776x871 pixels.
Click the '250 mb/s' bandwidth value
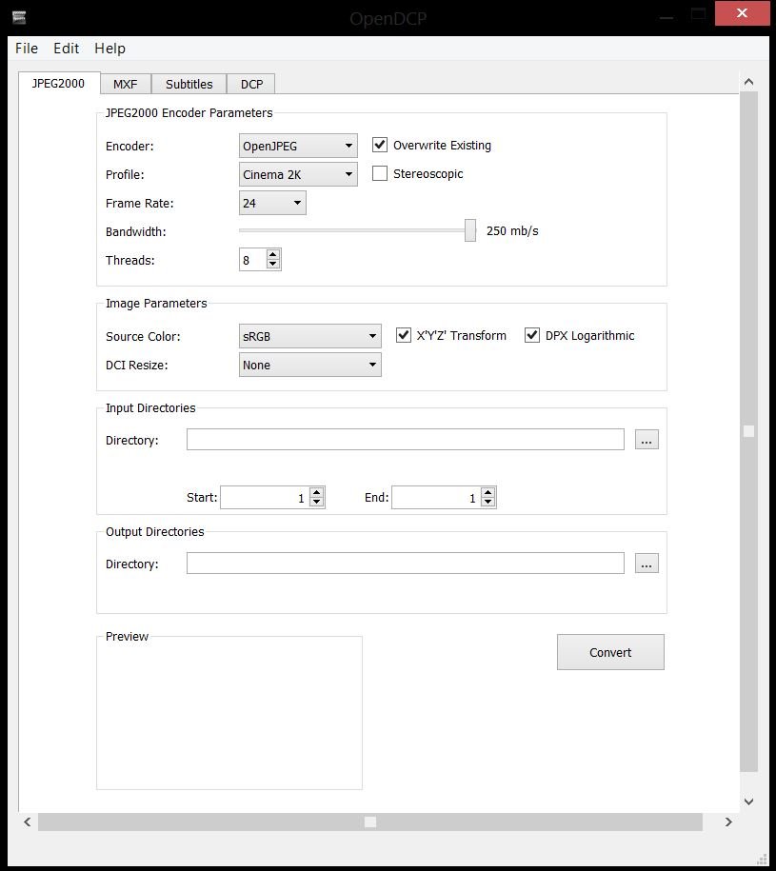point(512,231)
